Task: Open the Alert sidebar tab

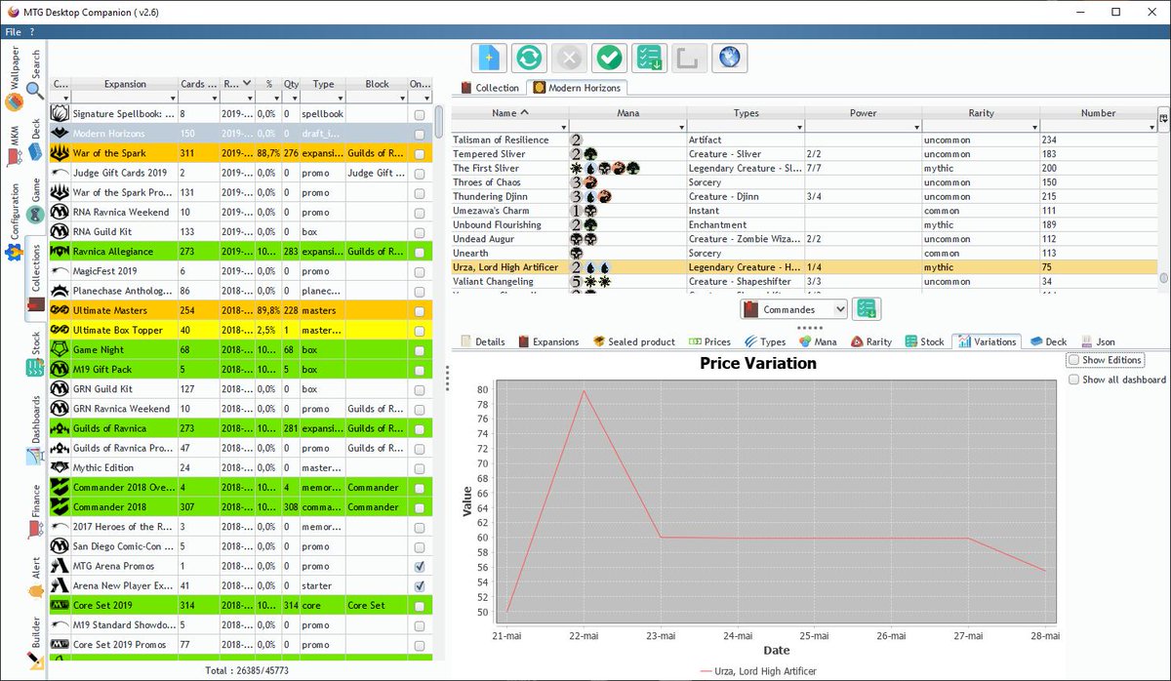Action: point(35,576)
